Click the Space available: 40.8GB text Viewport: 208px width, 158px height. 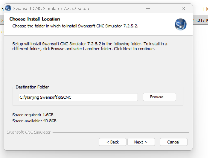34,121
